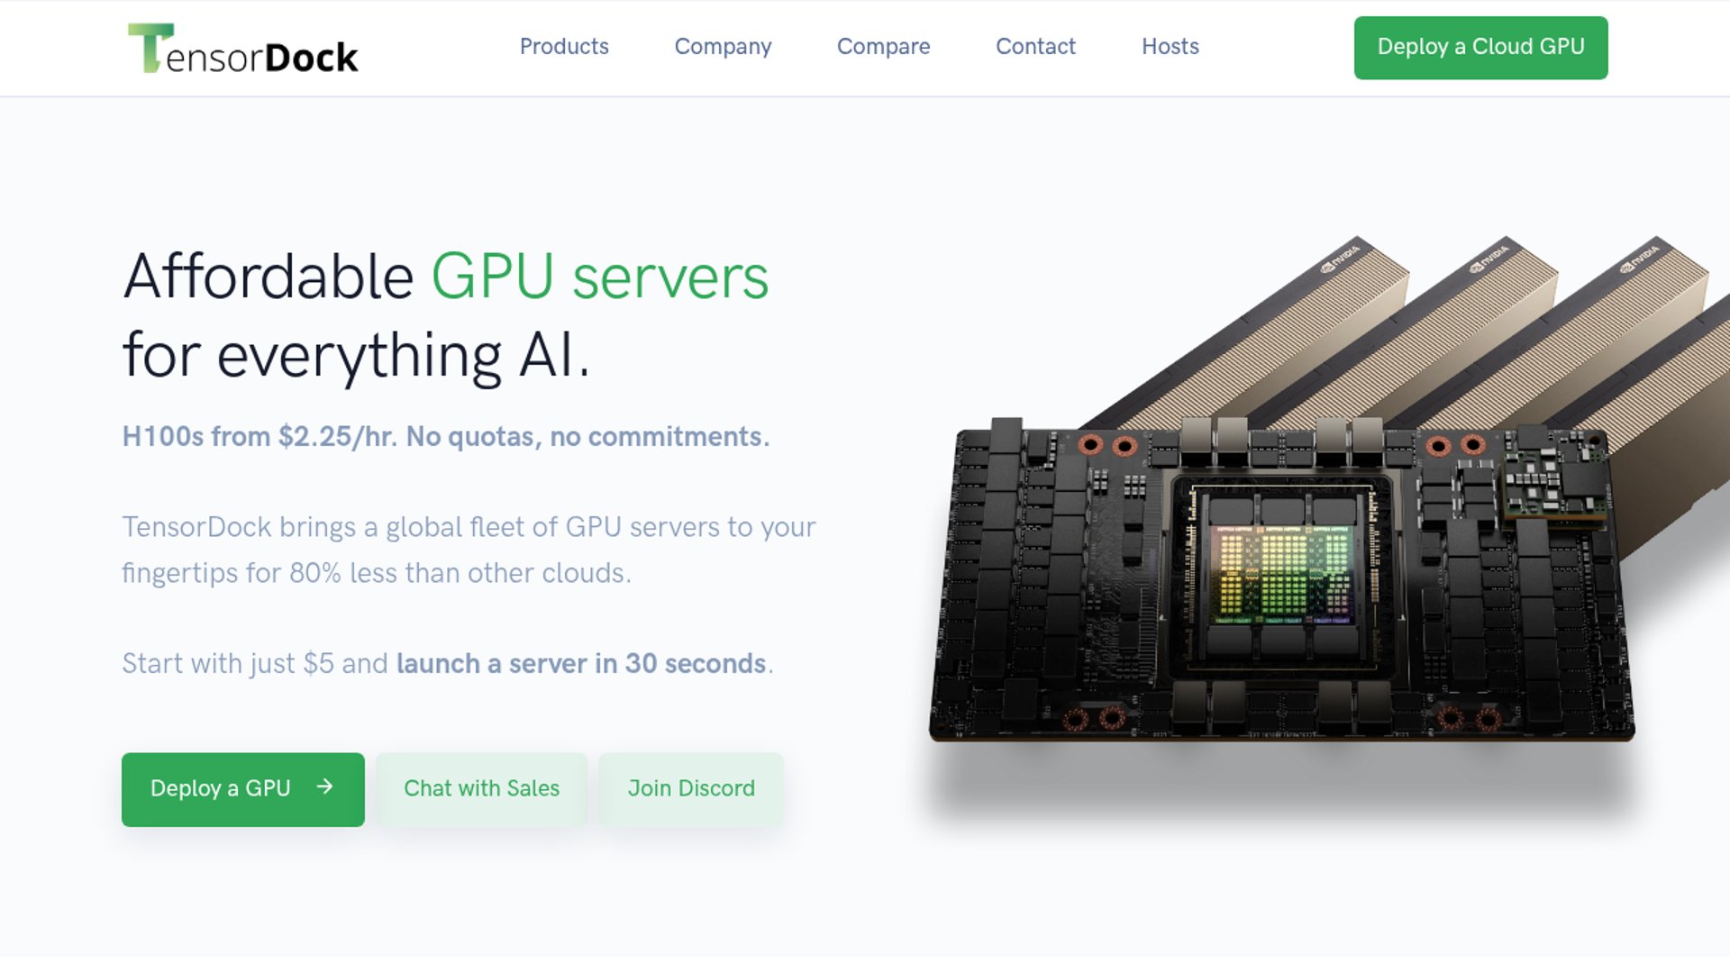Click the TensorDock logo
The image size is (1730, 973).
tap(243, 49)
